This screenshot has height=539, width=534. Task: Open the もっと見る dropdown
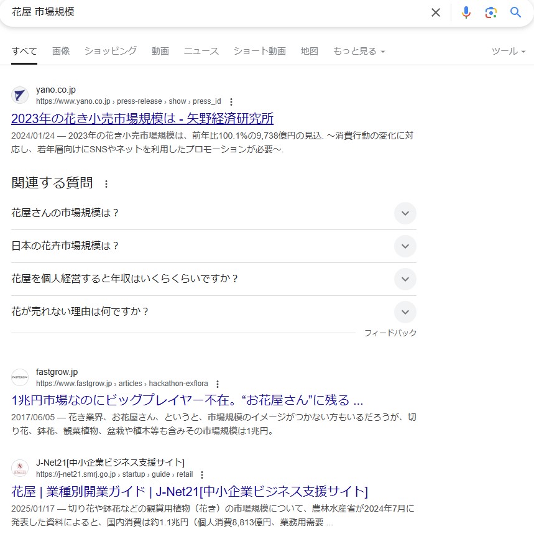[359, 51]
